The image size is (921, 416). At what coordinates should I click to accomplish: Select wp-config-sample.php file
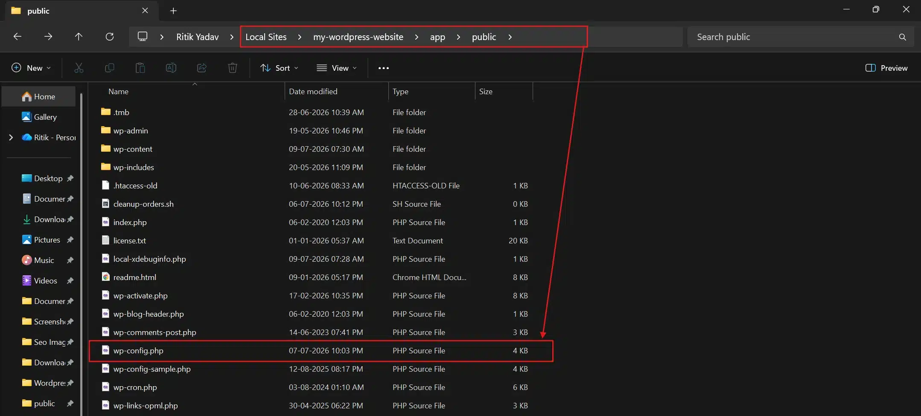(146, 369)
